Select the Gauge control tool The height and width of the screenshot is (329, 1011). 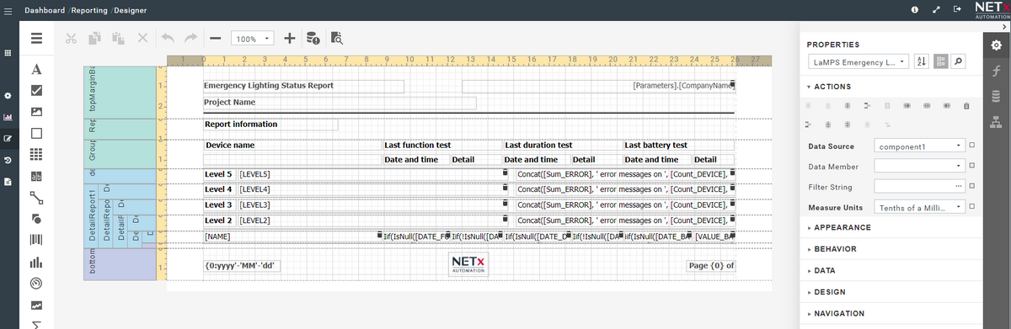[x=37, y=284]
